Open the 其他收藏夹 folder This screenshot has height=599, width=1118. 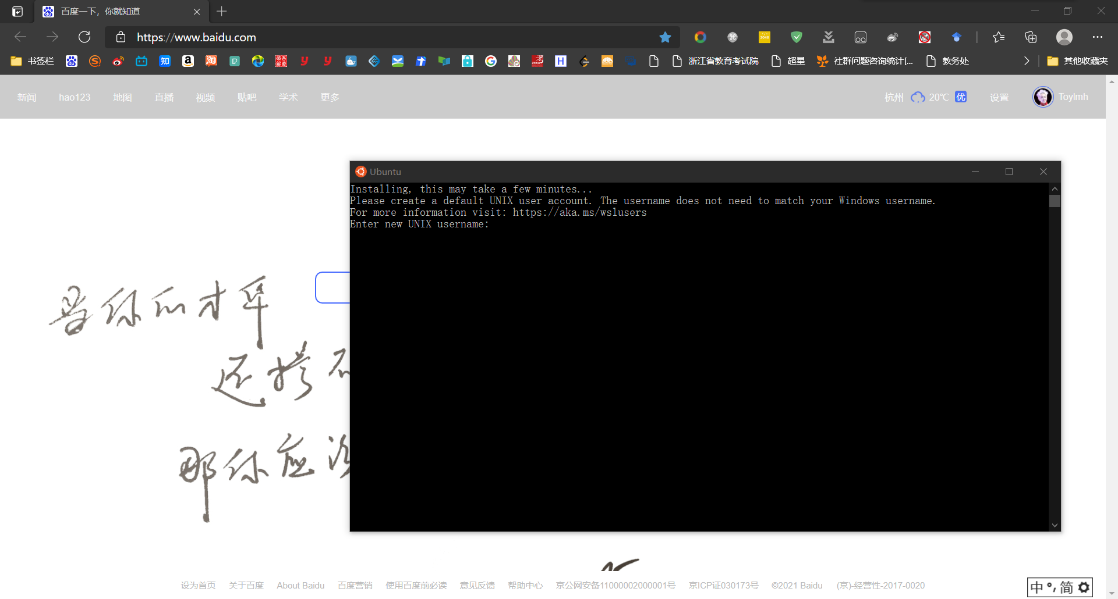click(x=1077, y=61)
